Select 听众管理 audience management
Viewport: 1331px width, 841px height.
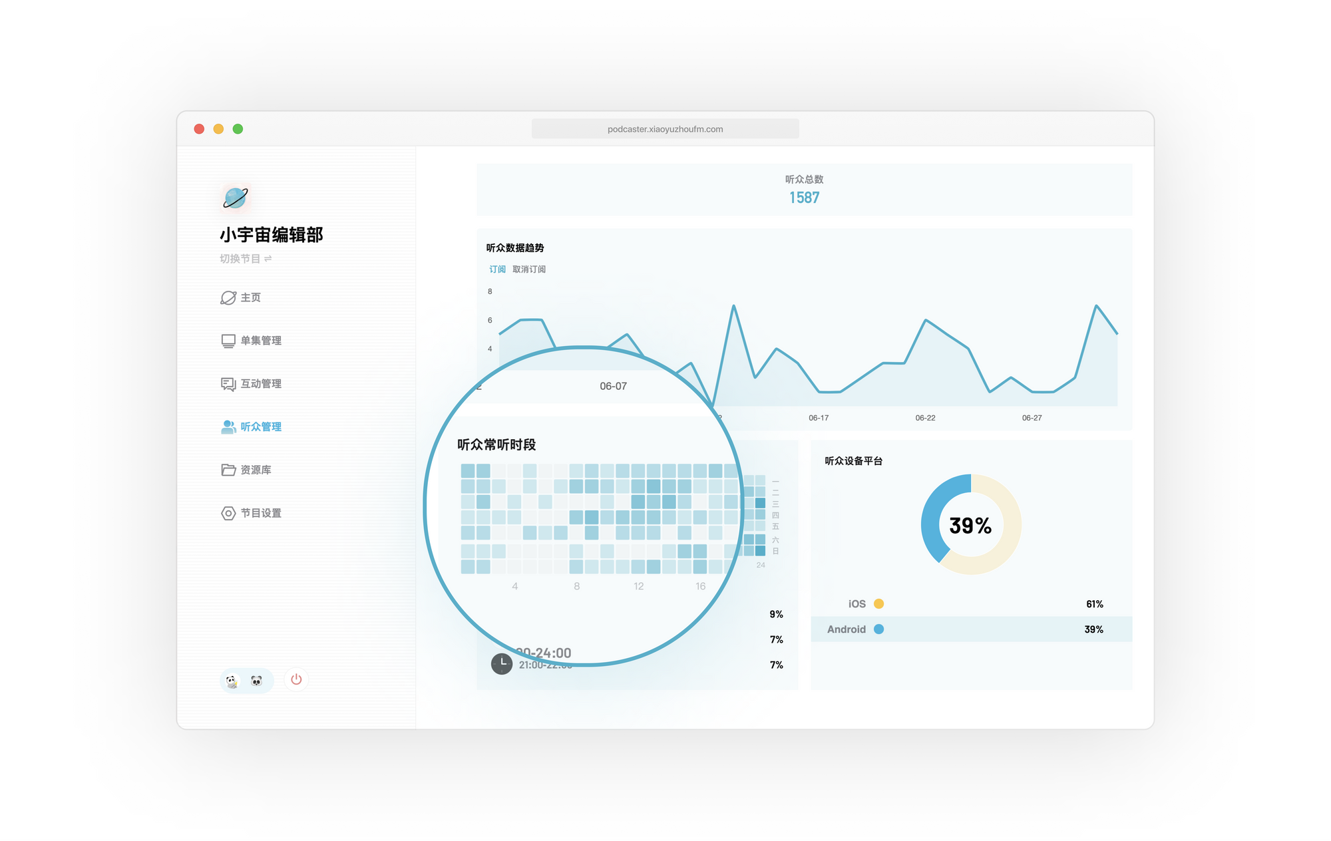(251, 426)
